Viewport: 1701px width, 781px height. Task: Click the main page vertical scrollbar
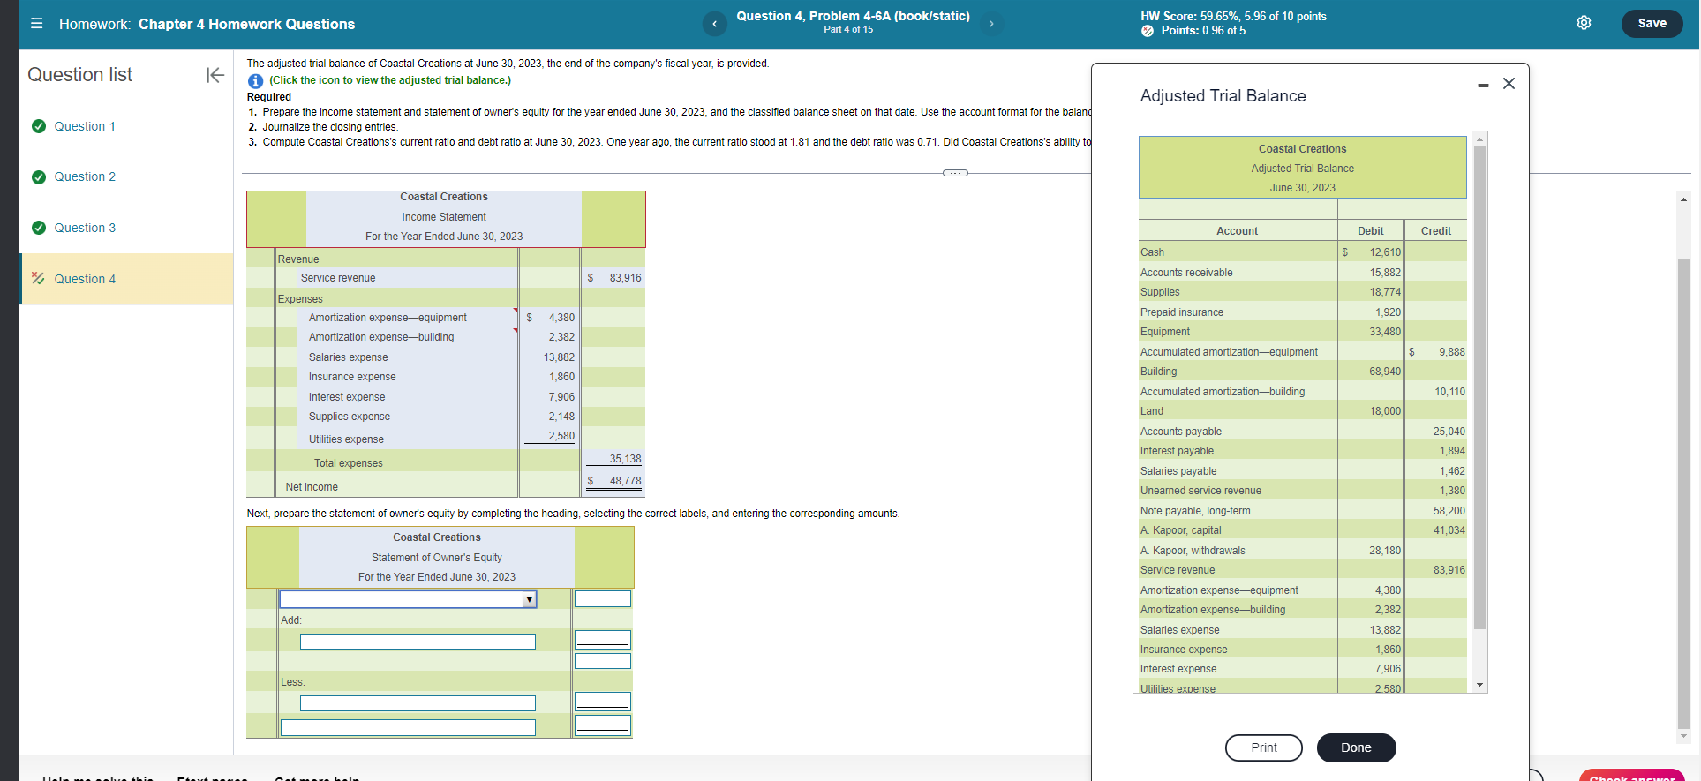1683,494
